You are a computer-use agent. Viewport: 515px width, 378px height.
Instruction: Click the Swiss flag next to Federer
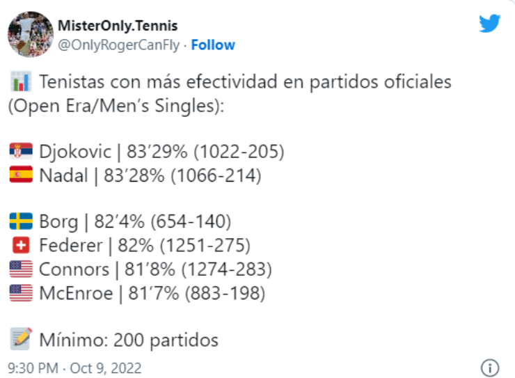[x=19, y=246]
